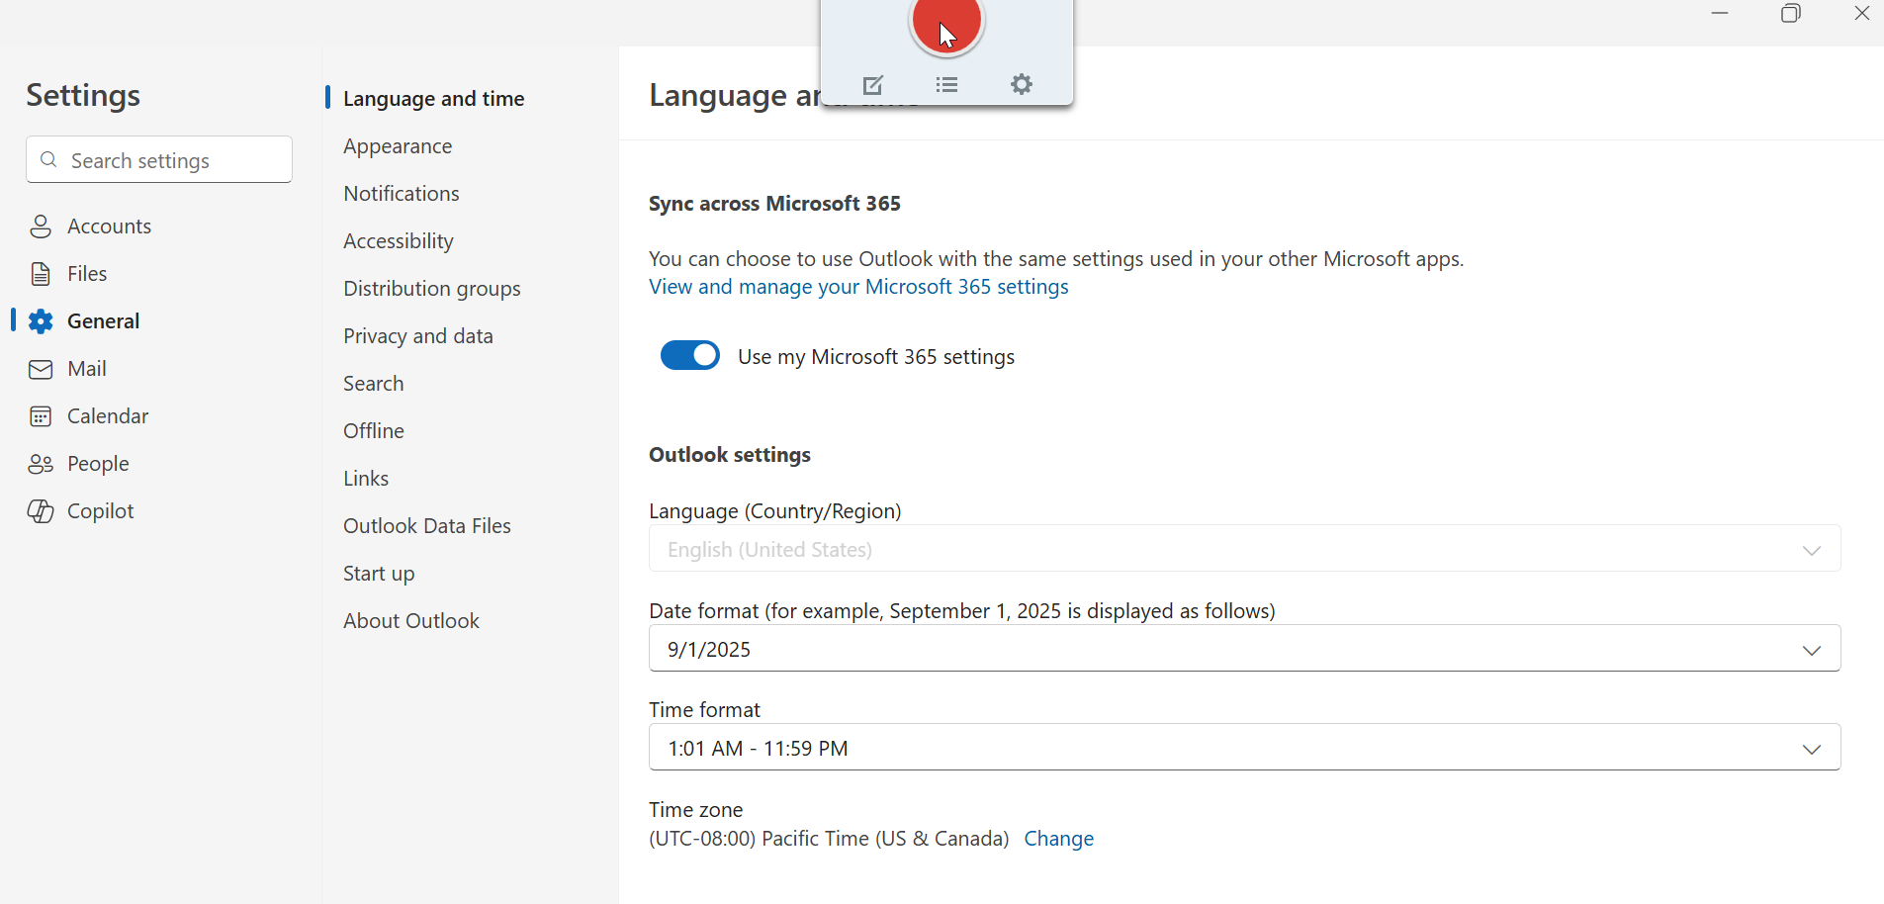Select Language and time subsection

tap(433, 99)
